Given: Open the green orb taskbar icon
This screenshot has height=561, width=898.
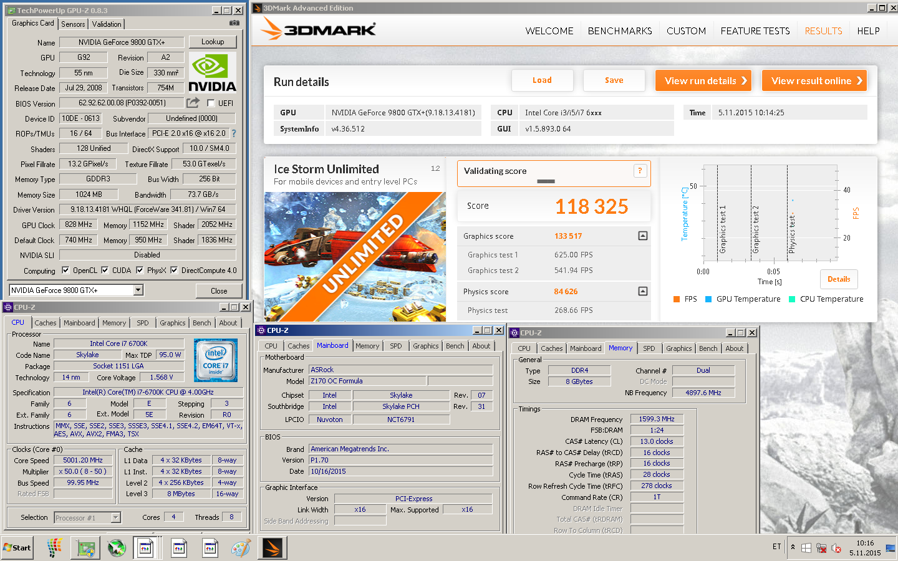Looking at the screenshot, I should tap(117, 548).
